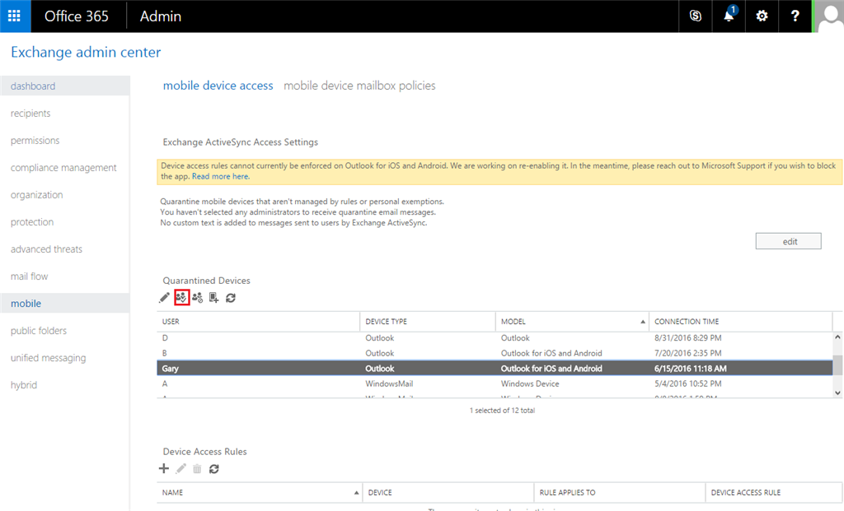This screenshot has width=844, height=511.
Task: Click pencil edit icon under Quarantined Devices
Action: 164,298
